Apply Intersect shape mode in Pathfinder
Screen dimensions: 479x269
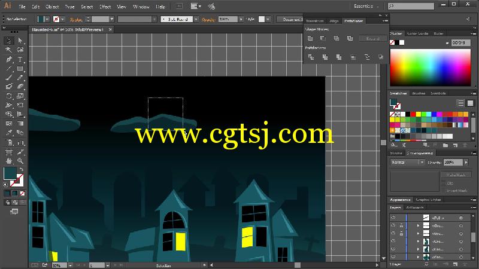click(336, 38)
